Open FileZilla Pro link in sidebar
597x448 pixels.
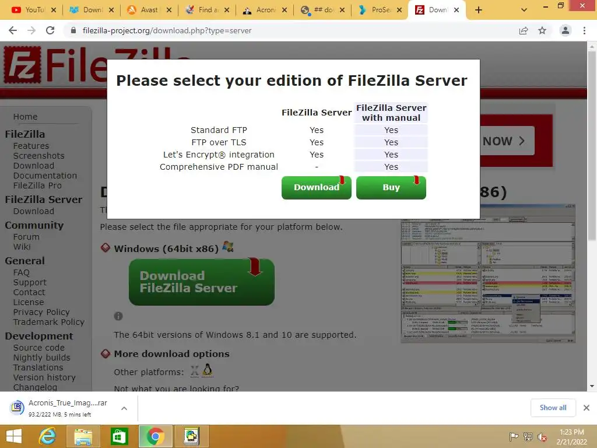[37, 185]
